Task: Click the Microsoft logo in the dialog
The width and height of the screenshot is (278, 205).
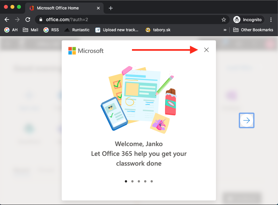Action: [x=86, y=51]
